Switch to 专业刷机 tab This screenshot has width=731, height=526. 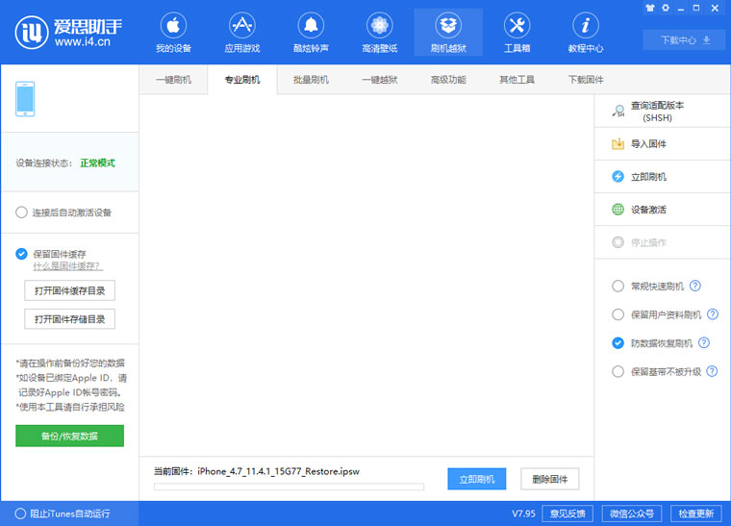pos(242,80)
